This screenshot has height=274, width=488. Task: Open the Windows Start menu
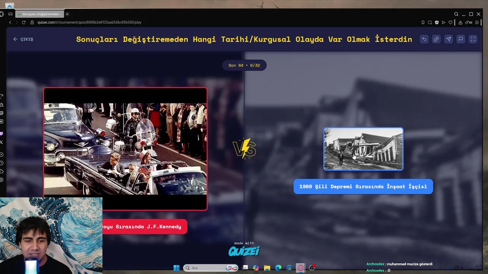pos(176,268)
